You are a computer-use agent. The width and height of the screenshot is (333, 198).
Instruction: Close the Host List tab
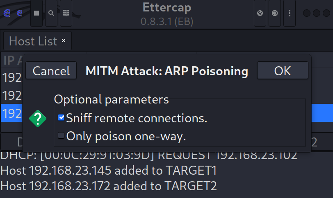[64, 40]
